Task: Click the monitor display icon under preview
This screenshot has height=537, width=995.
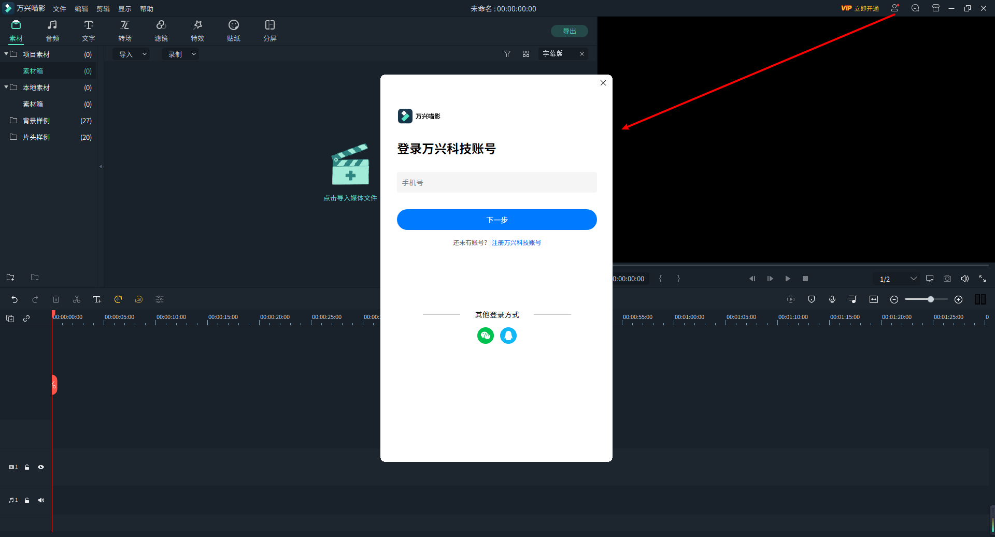Action: pos(930,279)
